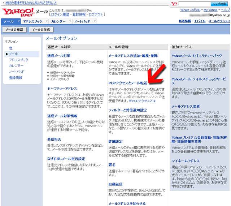Click the top environmental message link

(x=31, y=3)
